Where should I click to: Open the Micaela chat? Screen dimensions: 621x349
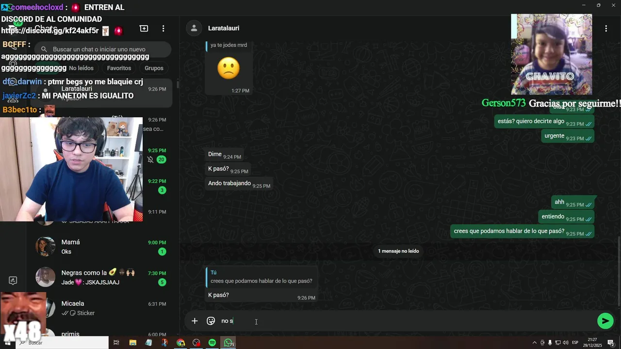point(102,308)
